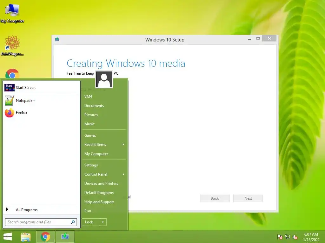
Task: Click the Windows 10 Setup title bar icon
Action: 57,39
